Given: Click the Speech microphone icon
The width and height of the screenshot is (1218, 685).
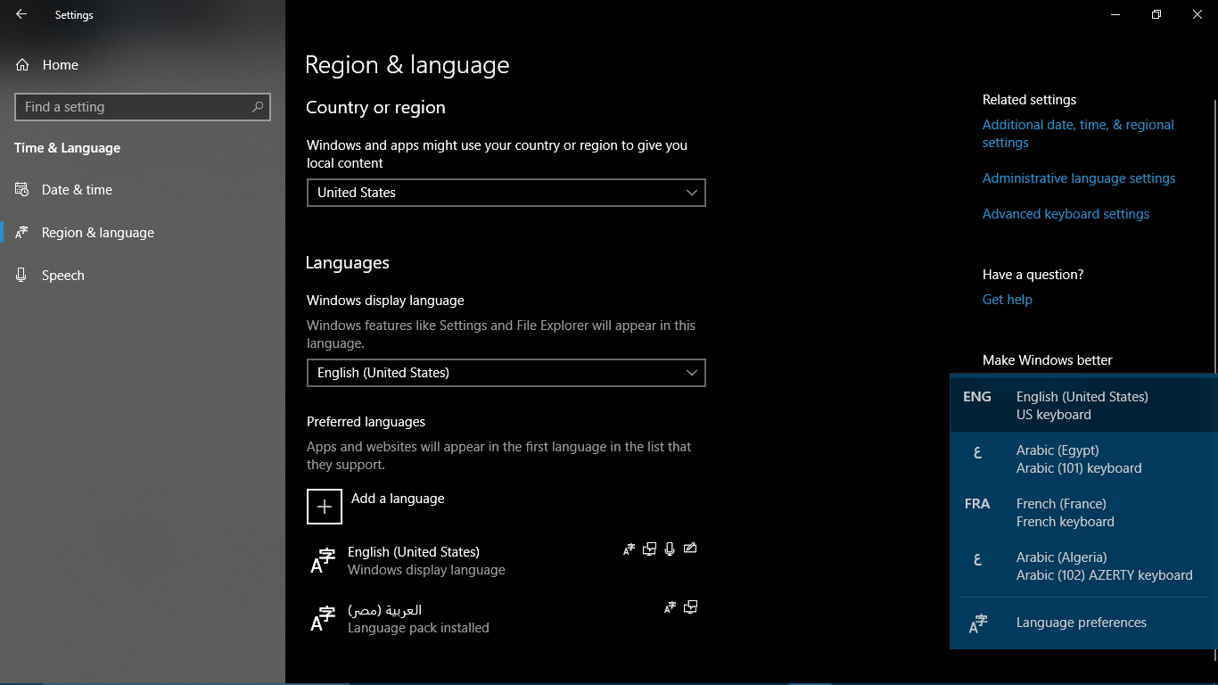Looking at the screenshot, I should (22, 276).
